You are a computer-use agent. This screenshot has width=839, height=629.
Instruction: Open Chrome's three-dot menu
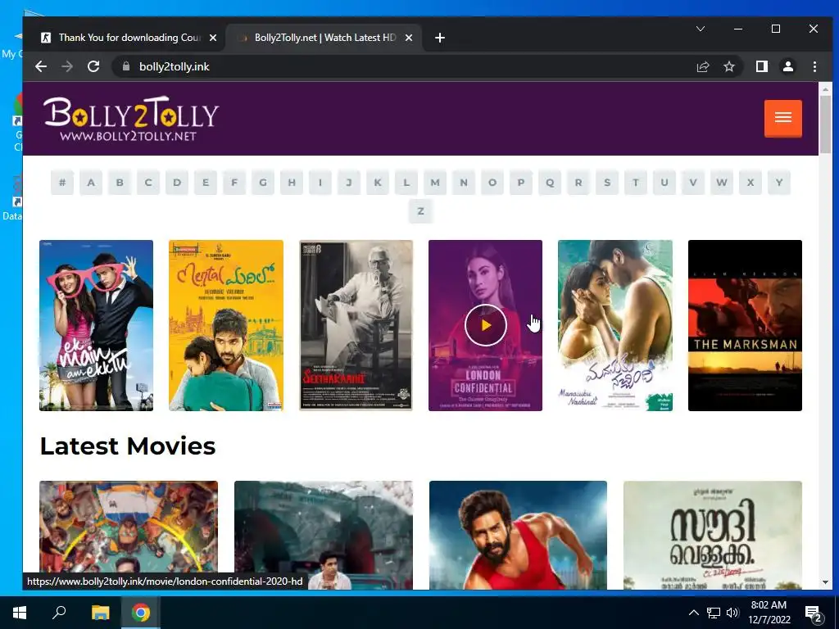814,66
